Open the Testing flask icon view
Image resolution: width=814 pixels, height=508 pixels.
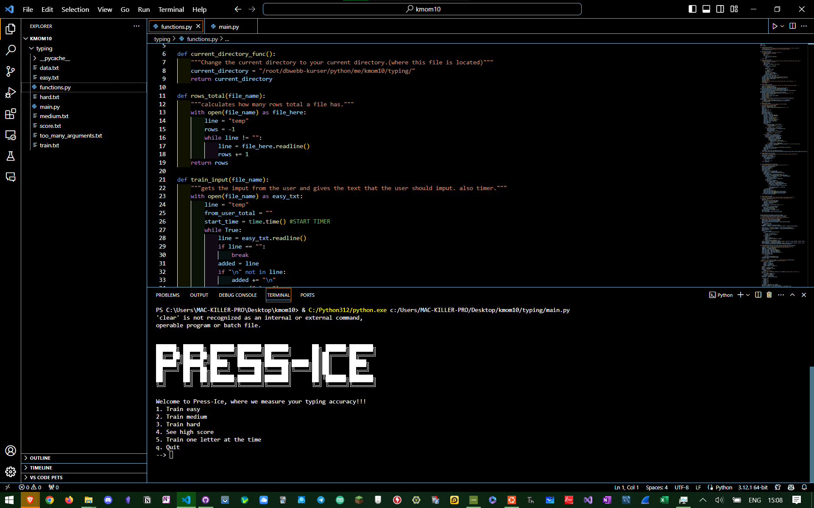click(11, 156)
